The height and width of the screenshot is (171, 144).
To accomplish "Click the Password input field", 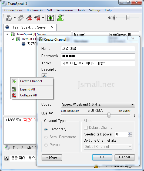I will click(x=98, y=56).
